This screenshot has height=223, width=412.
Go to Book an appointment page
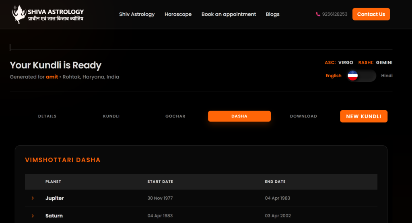pos(229,14)
